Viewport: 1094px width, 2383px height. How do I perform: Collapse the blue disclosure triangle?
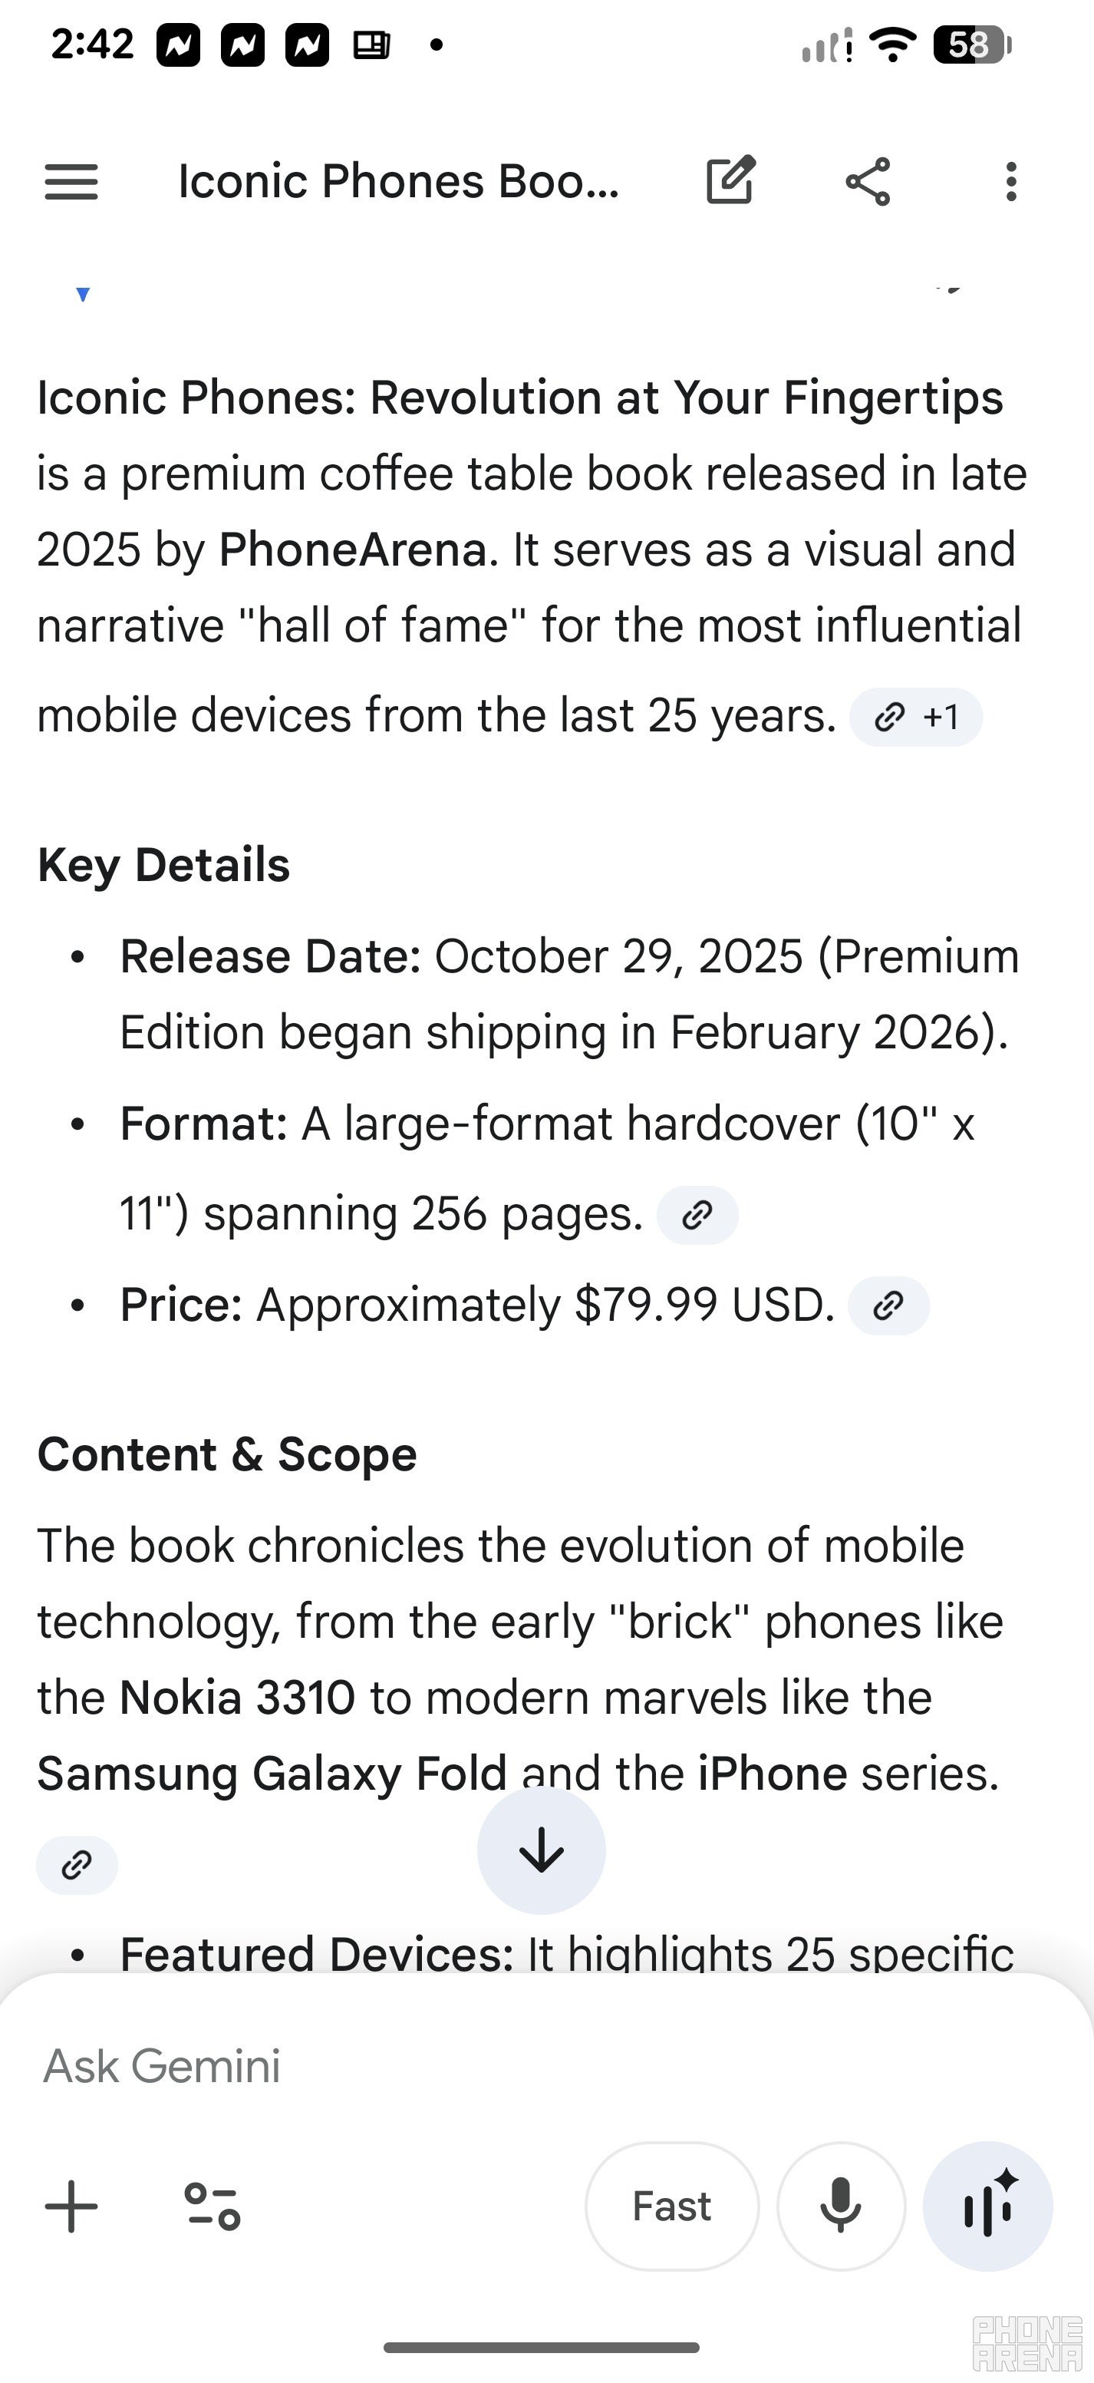pyautogui.click(x=81, y=294)
